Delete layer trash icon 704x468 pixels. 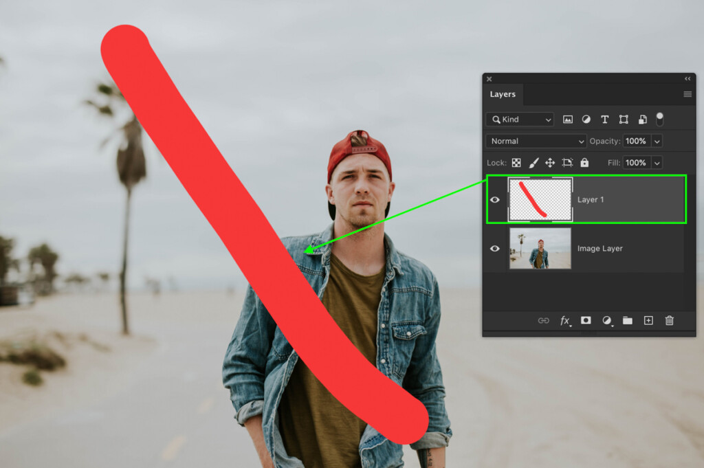click(670, 320)
